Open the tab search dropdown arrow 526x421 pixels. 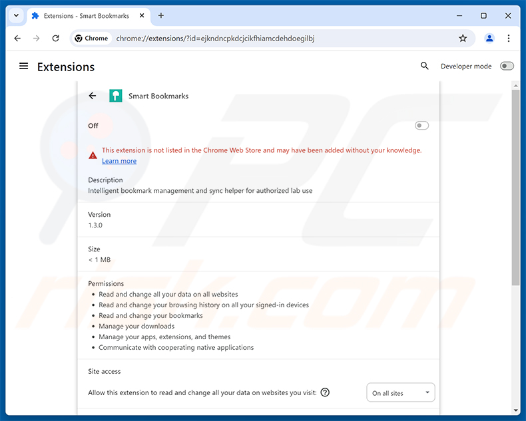click(x=16, y=15)
